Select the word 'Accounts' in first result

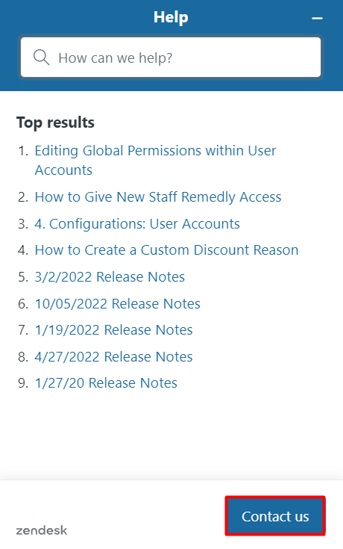click(63, 170)
